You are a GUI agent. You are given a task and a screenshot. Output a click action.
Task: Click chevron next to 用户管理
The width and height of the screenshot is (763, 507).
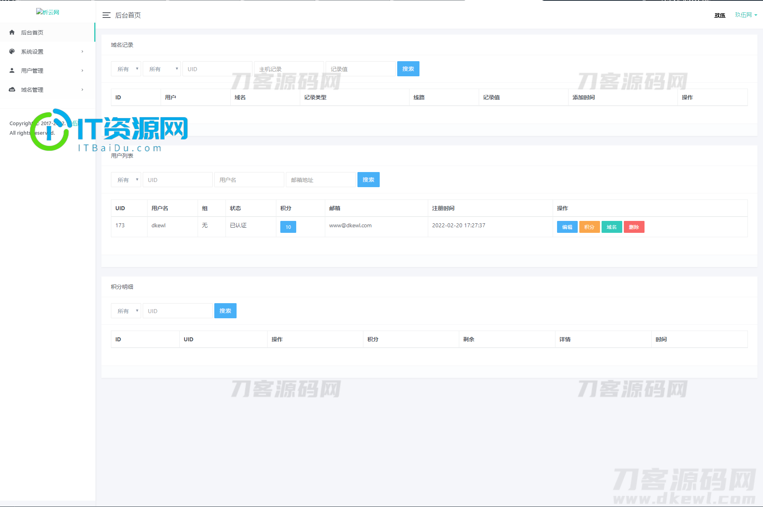coord(82,70)
